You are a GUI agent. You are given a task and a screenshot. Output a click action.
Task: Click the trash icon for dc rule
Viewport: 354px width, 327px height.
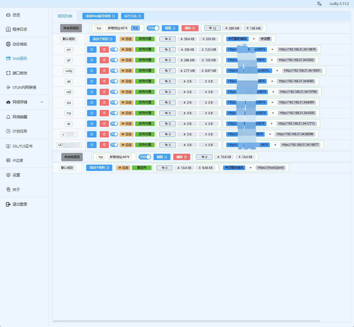pos(104,124)
